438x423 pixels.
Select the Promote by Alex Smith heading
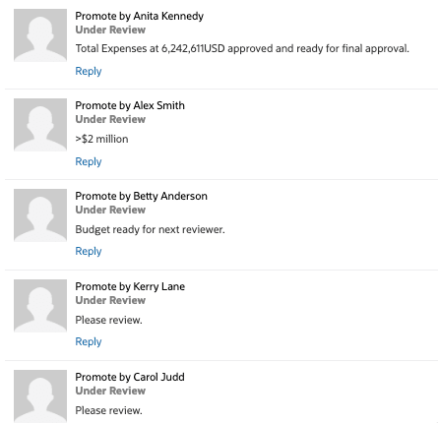(x=130, y=105)
